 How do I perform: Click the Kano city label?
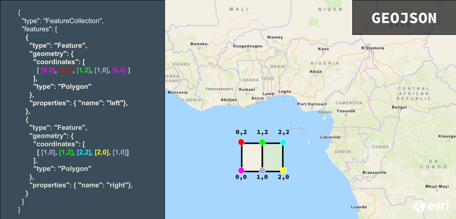click(x=323, y=49)
